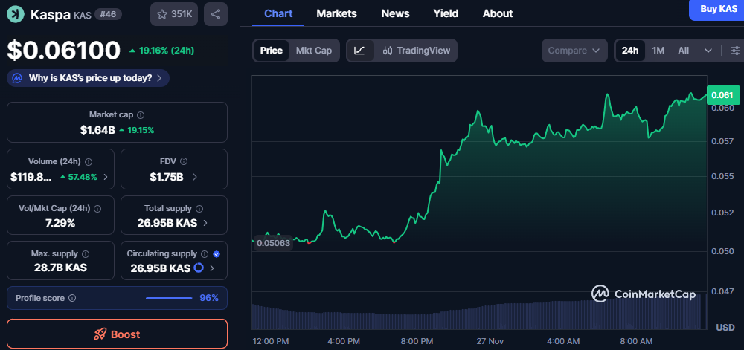Screen dimensions: 744x350
Task: Click the Buy KAS button
Action: (718, 10)
